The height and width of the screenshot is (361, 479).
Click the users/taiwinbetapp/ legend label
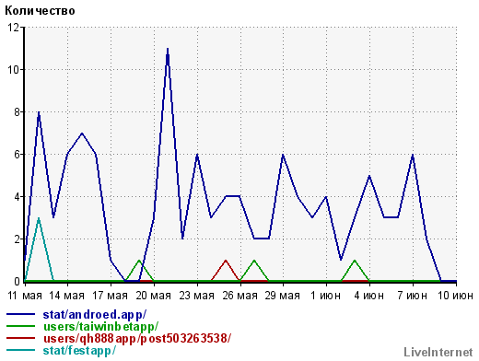point(100,327)
